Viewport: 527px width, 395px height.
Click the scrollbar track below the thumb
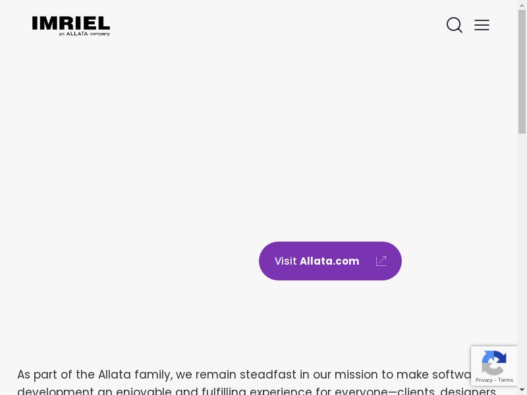tap(522, 263)
